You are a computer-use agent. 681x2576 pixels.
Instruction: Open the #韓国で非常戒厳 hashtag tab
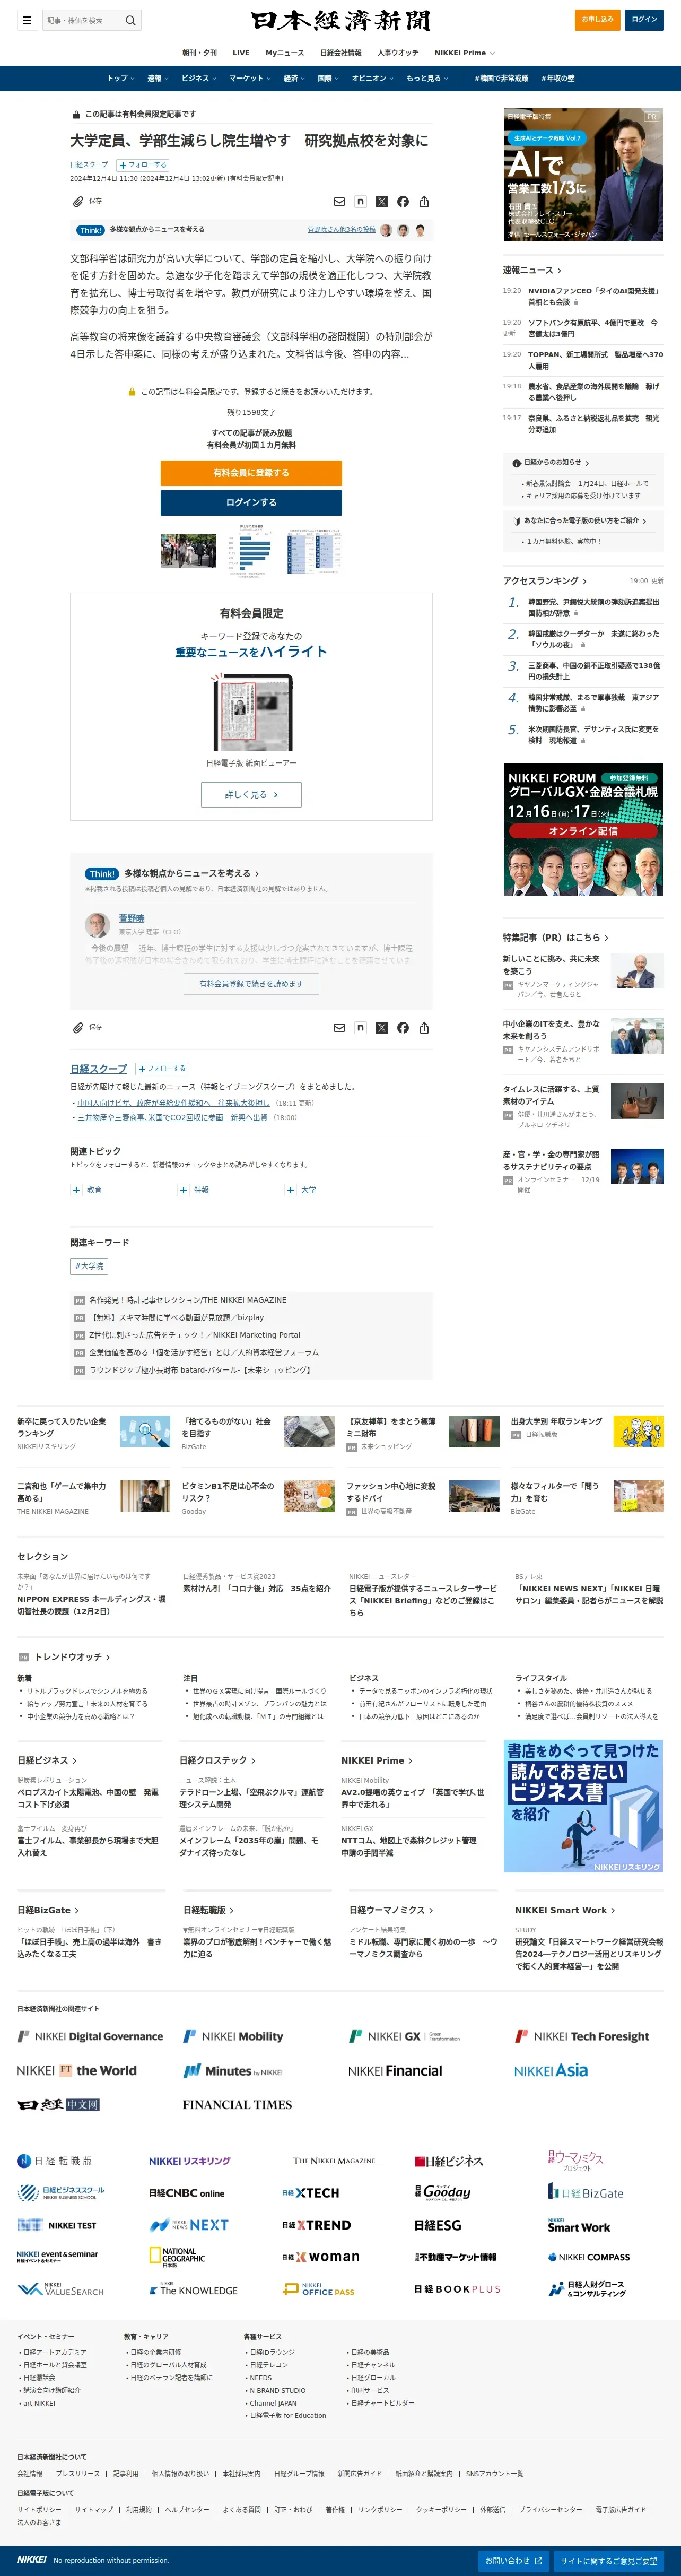(x=501, y=78)
